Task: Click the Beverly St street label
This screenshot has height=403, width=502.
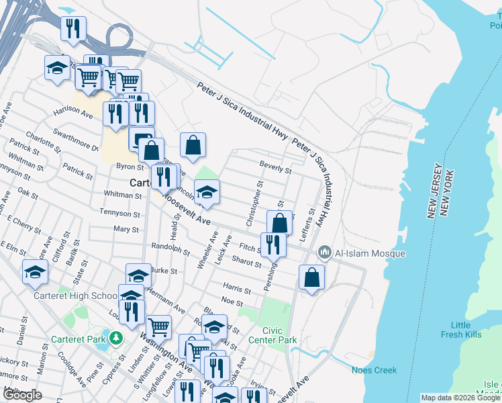Action: point(276,167)
